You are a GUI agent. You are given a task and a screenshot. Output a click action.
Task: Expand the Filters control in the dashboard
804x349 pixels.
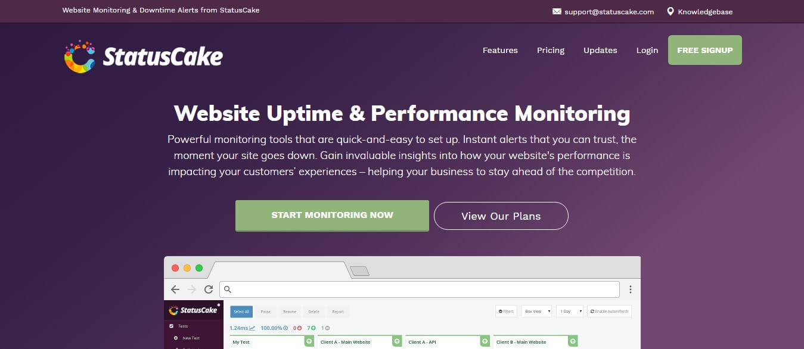tap(506, 311)
